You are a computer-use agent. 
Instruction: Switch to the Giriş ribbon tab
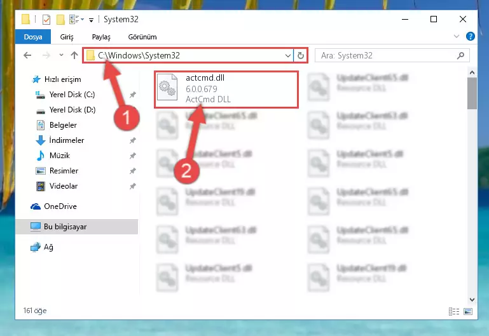tap(67, 37)
